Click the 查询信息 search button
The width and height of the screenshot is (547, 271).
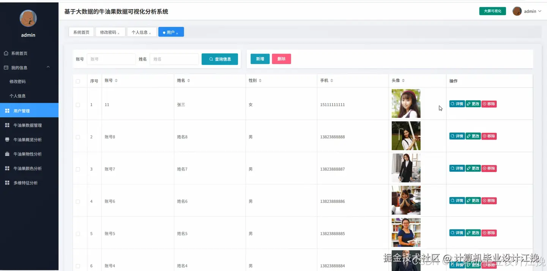click(x=220, y=59)
